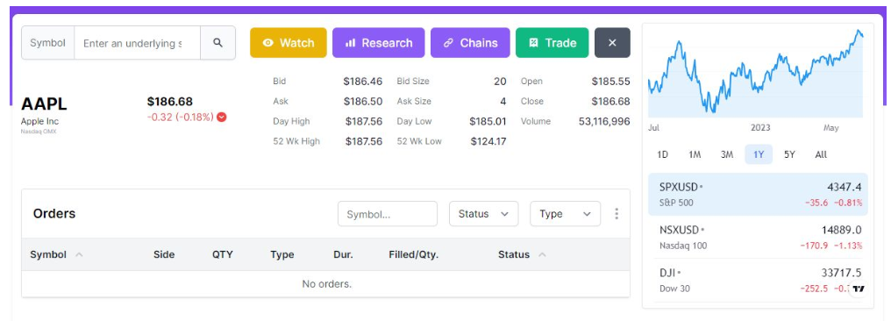
Task: Open Research for AAPL
Action: tap(379, 43)
